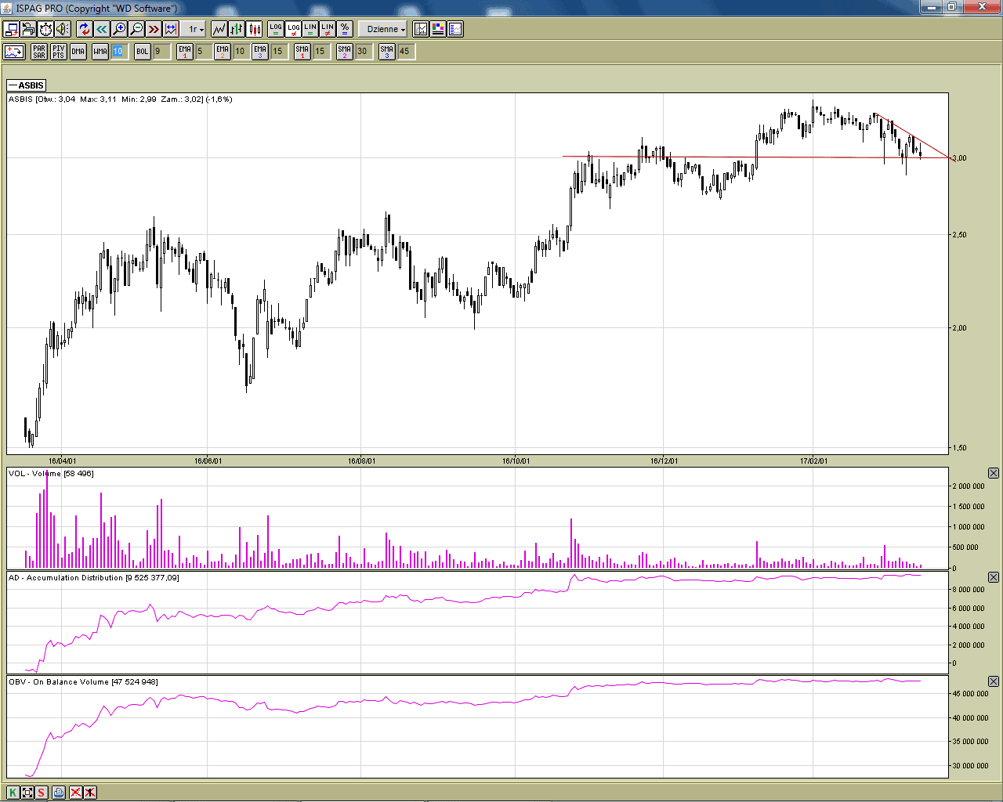Click the green K button
Image resolution: width=1003 pixels, height=802 pixels.
point(13,792)
